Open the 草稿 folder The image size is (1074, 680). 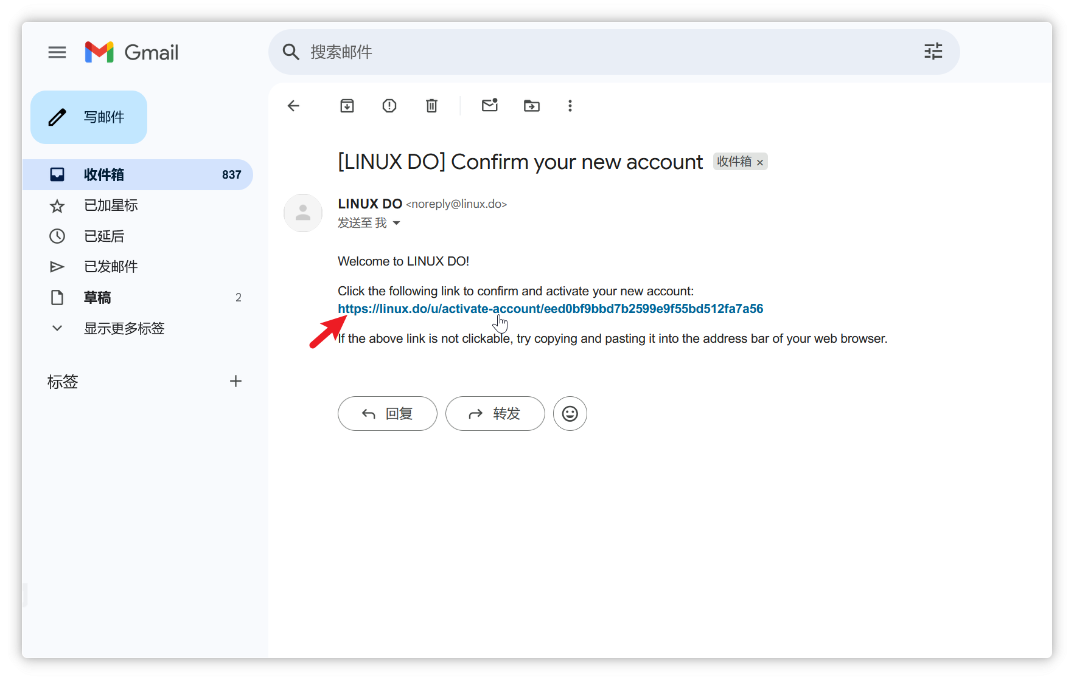point(97,297)
